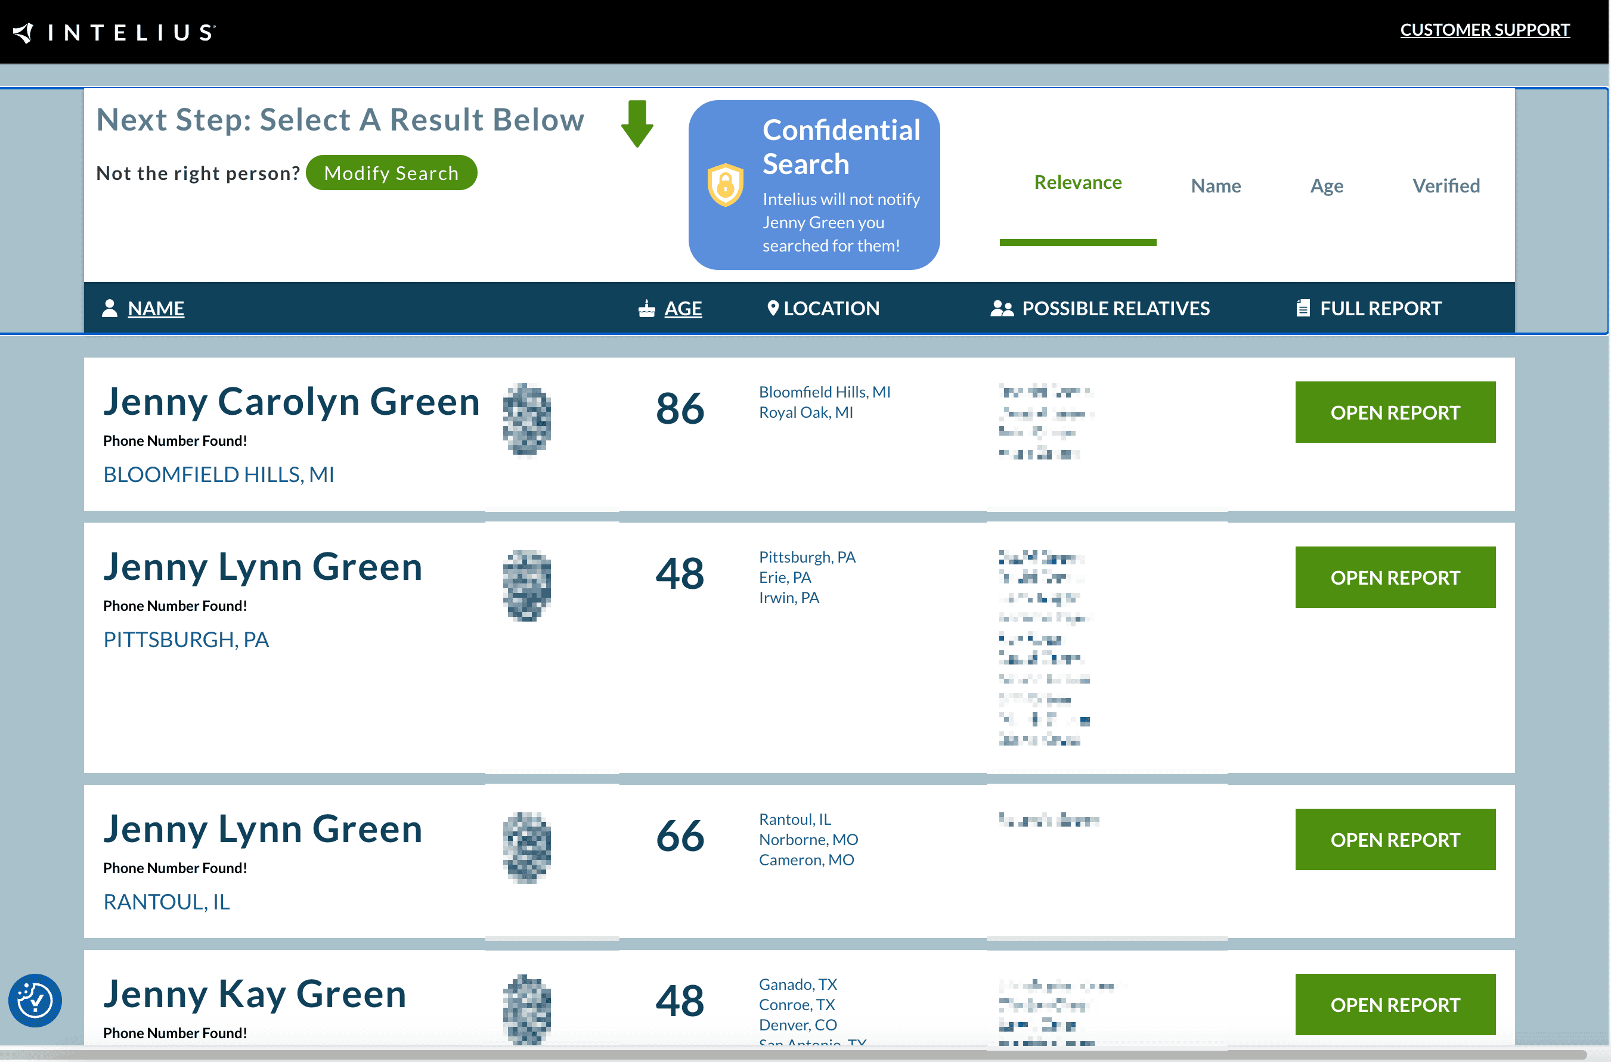Click the document icon beside FULL REPORT
1611x1062 pixels.
(1302, 308)
